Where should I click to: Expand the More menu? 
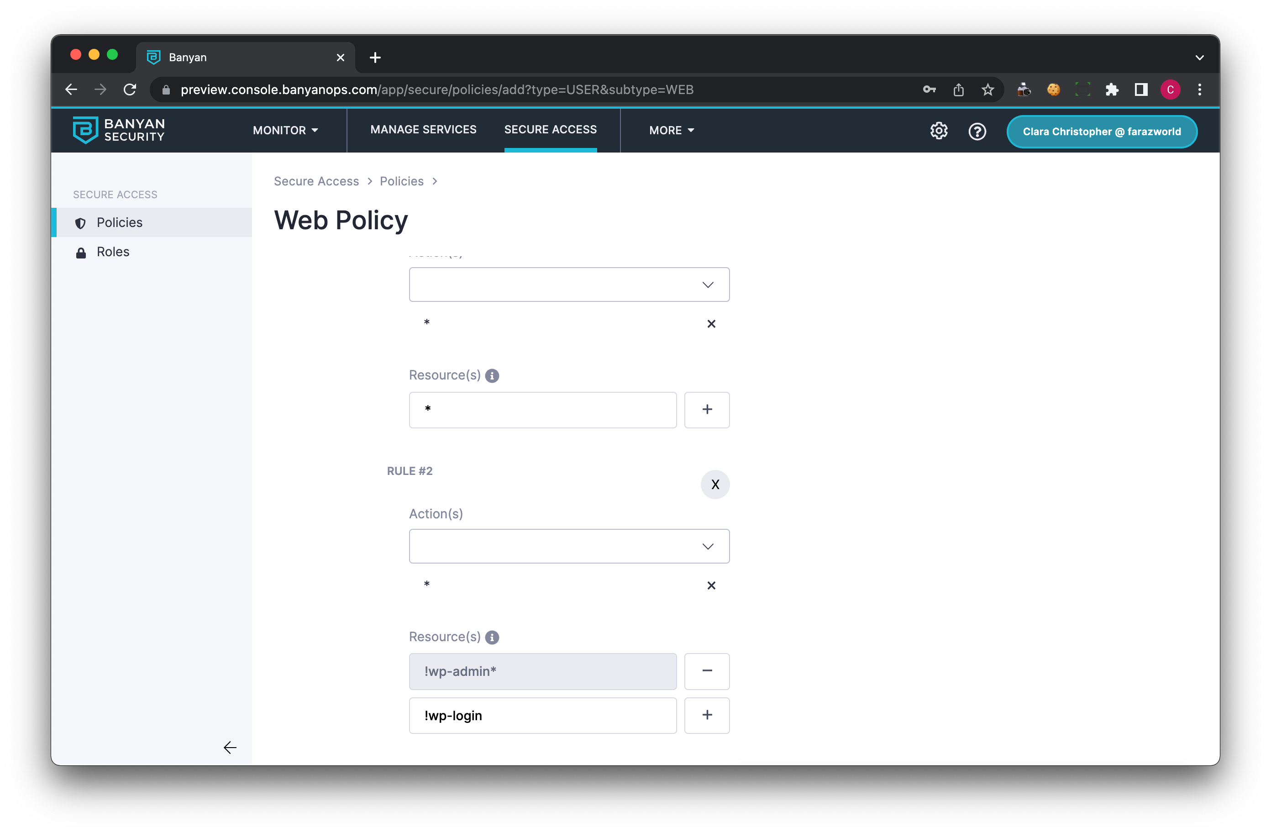click(671, 130)
